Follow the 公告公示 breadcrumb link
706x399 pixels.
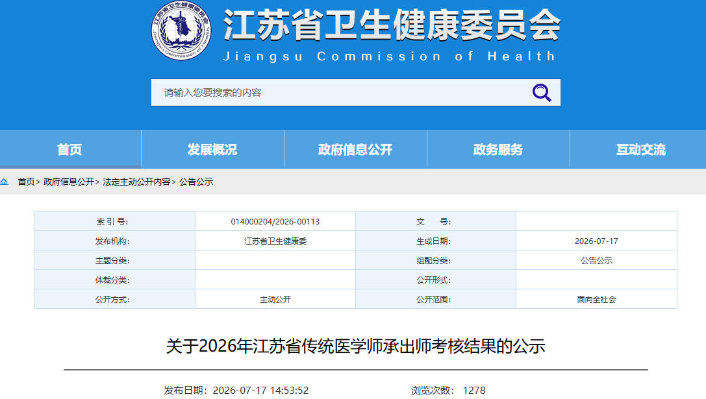(196, 182)
